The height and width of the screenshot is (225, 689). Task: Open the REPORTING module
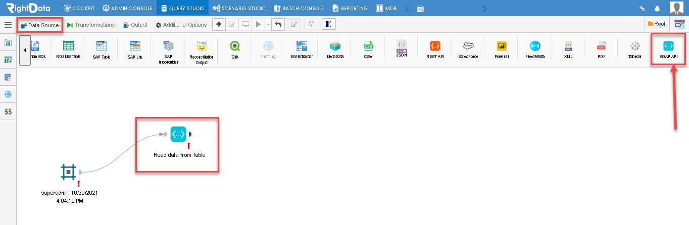point(350,8)
